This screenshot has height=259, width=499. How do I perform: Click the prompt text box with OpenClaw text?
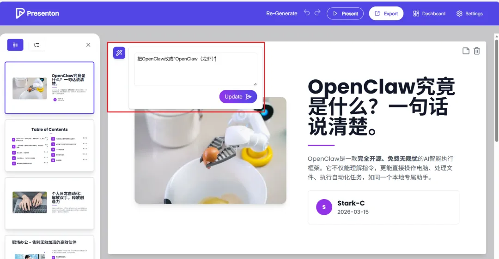tap(195, 69)
